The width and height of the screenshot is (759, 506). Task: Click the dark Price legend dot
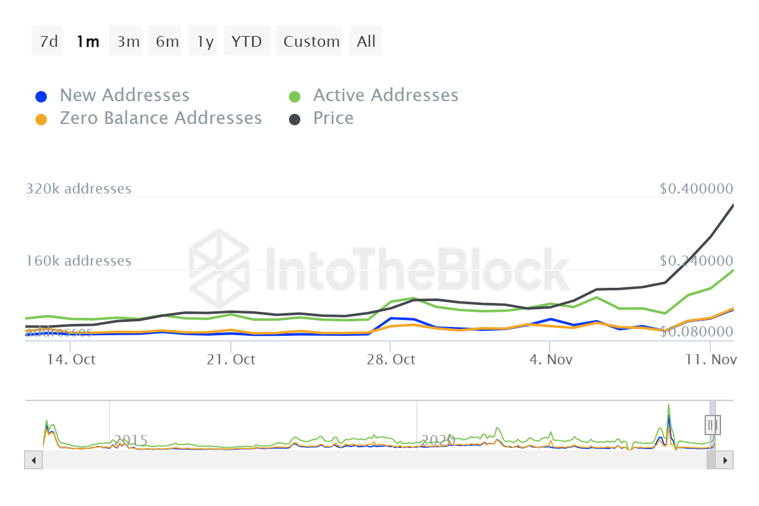point(295,120)
